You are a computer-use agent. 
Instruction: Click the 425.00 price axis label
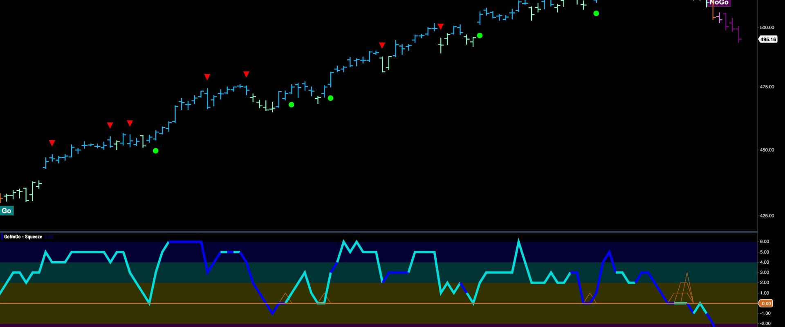[x=767, y=215]
